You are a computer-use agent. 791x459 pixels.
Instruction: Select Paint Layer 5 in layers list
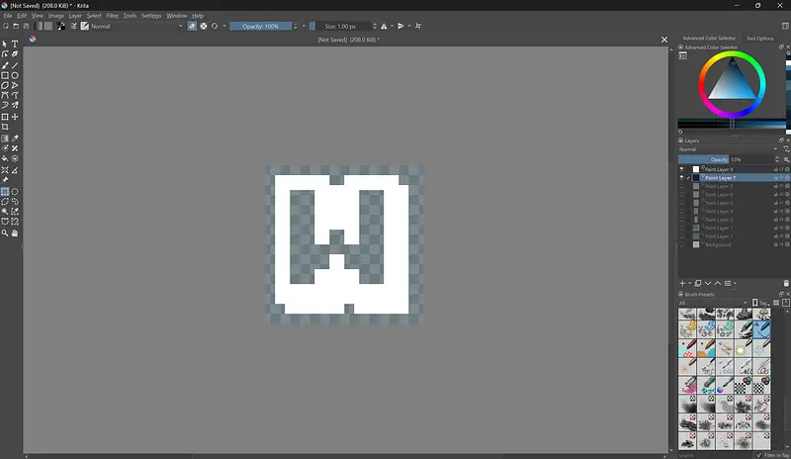(719, 203)
